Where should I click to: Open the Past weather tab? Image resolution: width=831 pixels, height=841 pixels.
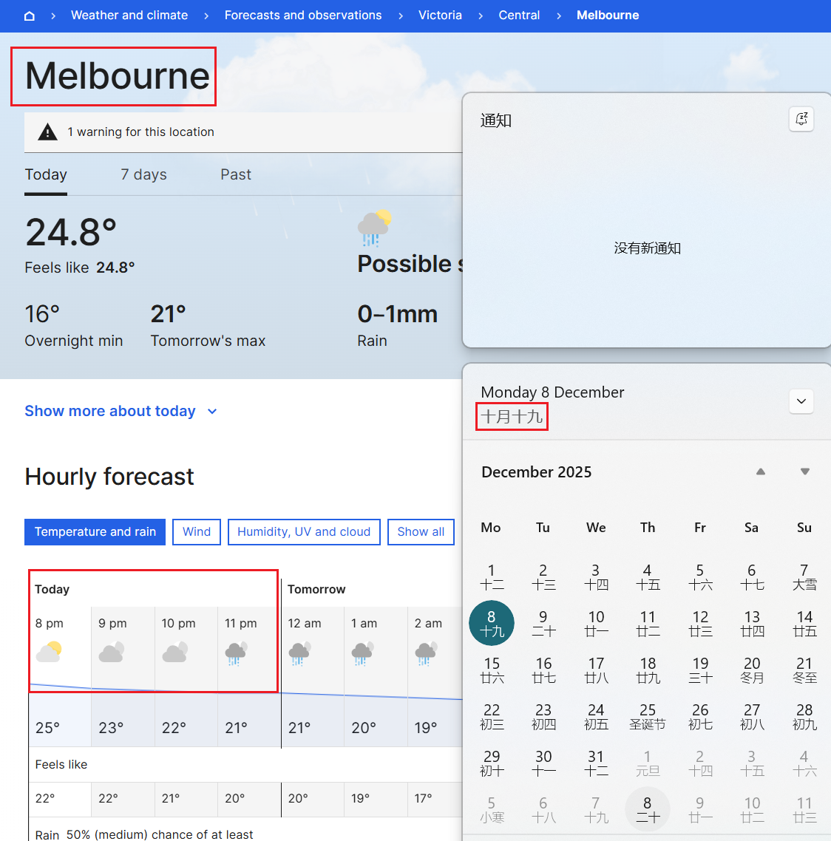tap(235, 174)
